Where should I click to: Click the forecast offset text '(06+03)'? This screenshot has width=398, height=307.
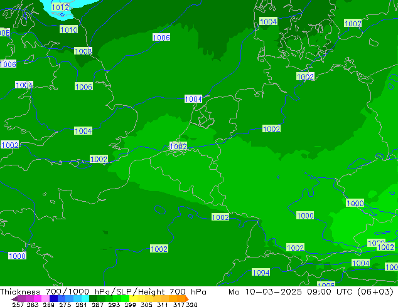click(375, 292)
